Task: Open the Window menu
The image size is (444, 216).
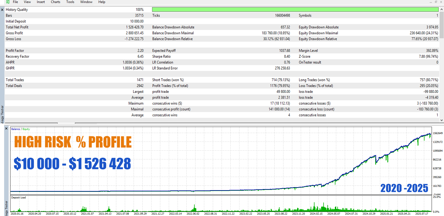Action: [x=86, y=2]
